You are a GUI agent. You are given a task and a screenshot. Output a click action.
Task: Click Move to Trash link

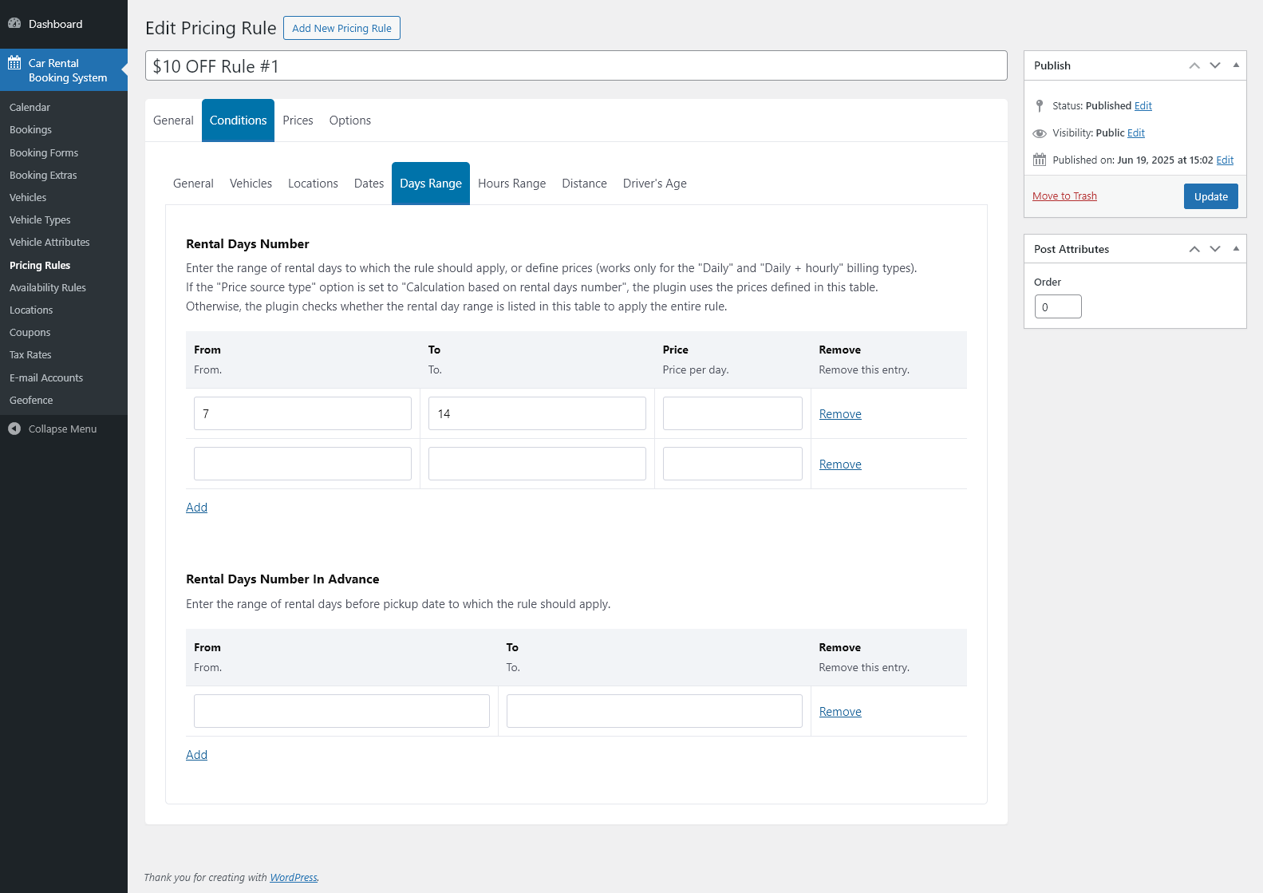[x=1064, y=196]
